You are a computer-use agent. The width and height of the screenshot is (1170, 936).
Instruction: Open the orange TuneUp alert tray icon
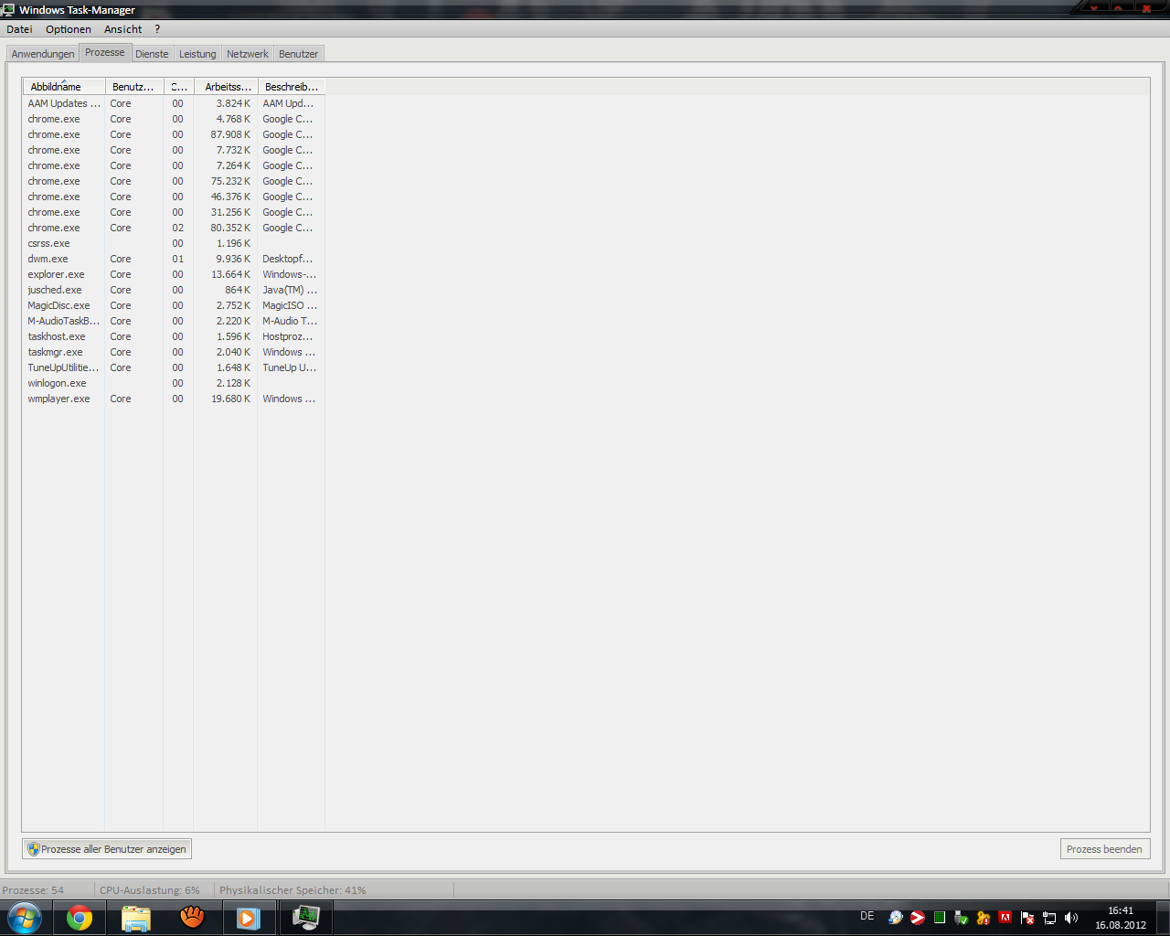point(984,917)
